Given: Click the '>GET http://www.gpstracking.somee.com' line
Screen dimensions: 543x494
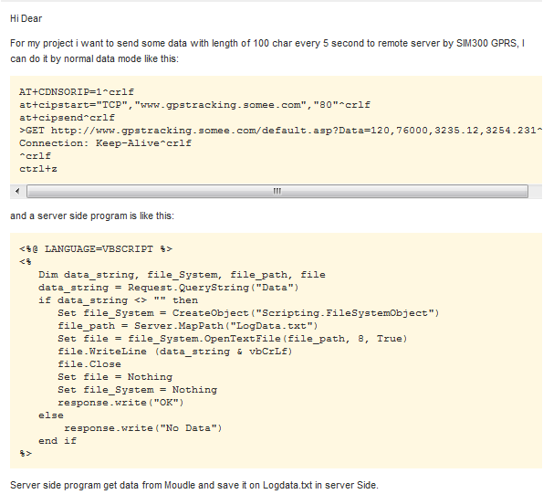Looking at the screenshot, I should pyautogui.click(x=280, y=131).
